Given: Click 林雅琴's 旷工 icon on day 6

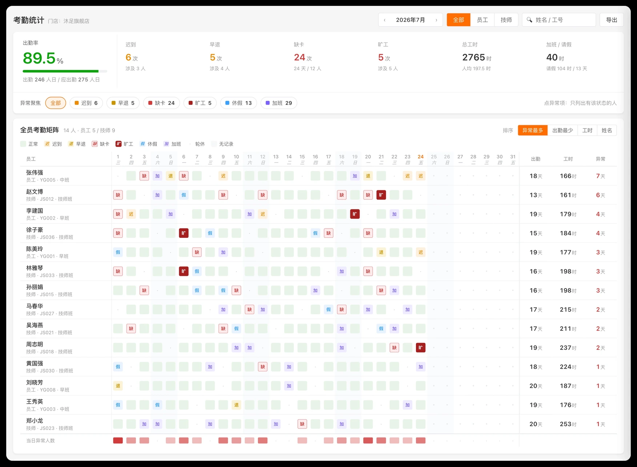Looking at the screenshot, I should click(x=184, y=271).
